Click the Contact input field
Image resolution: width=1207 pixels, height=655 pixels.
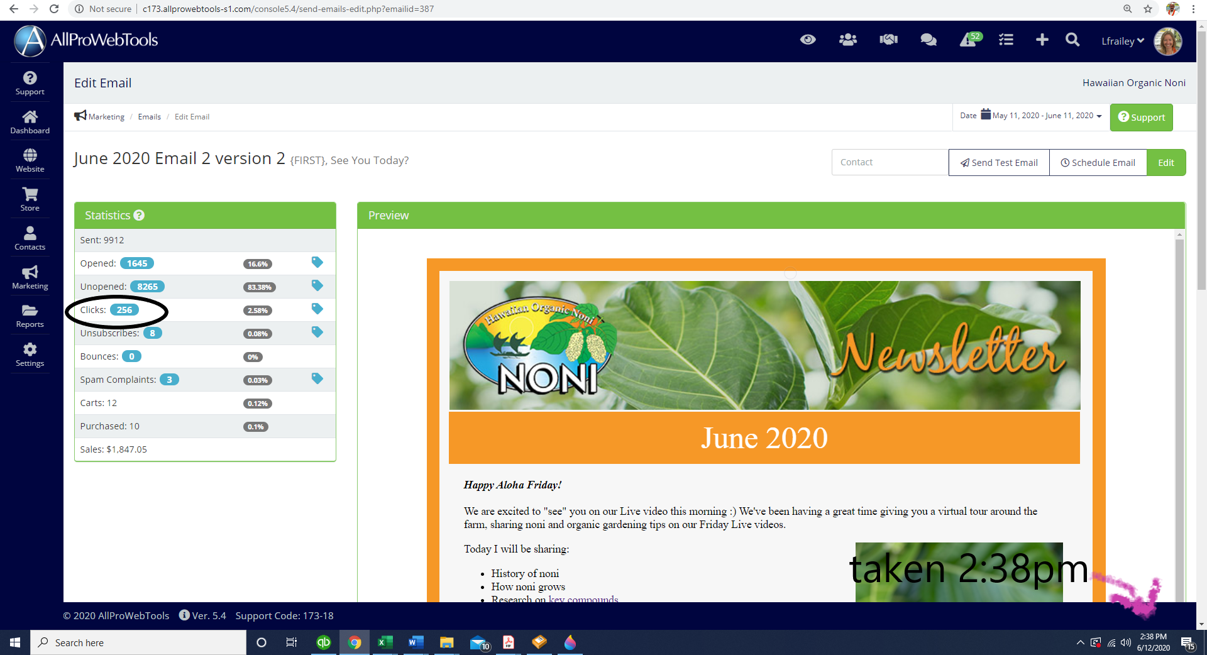tap(890, 162)
